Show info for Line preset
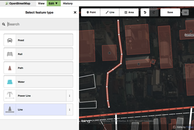 [70, 109]
